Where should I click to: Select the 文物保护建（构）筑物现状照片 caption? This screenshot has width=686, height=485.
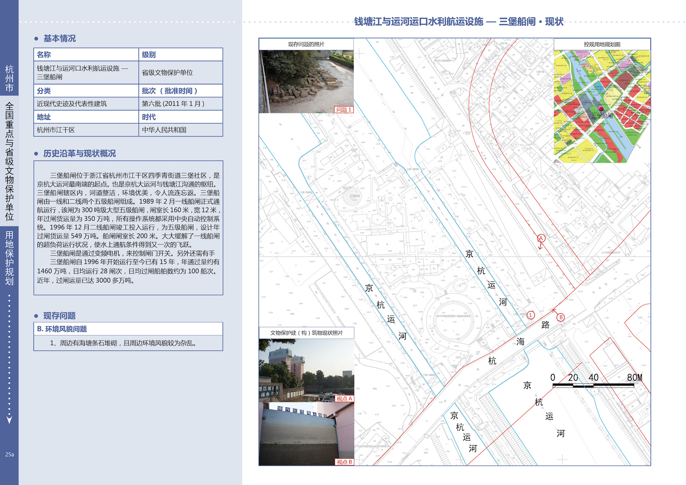[306, 333]
